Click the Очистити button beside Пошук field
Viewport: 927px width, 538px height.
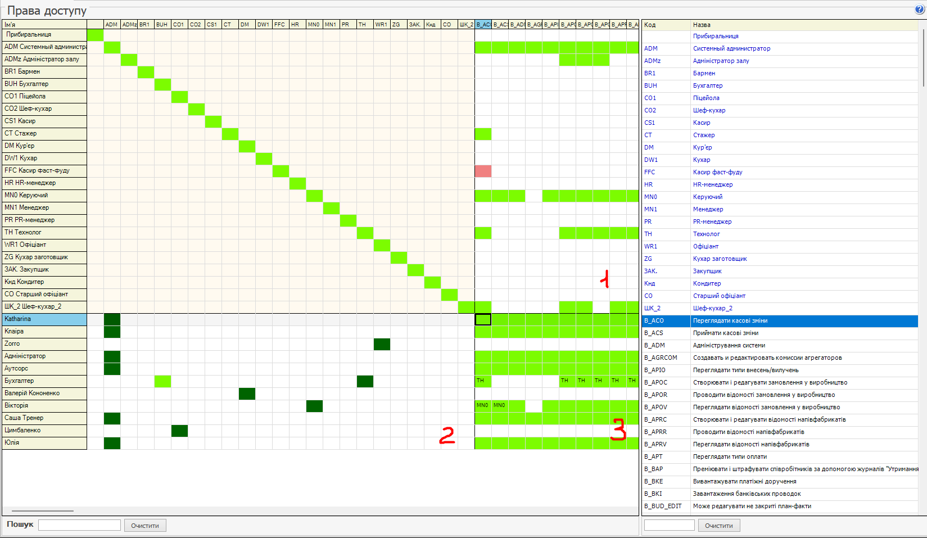145,526
